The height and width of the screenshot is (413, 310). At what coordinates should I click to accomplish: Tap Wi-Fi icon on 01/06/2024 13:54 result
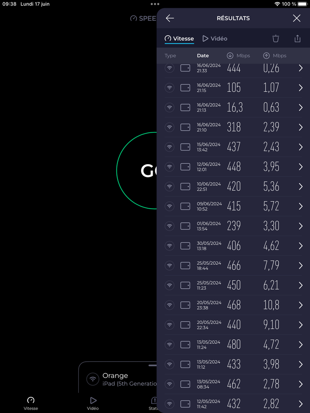pyautogui.click(x=169, y=226)
